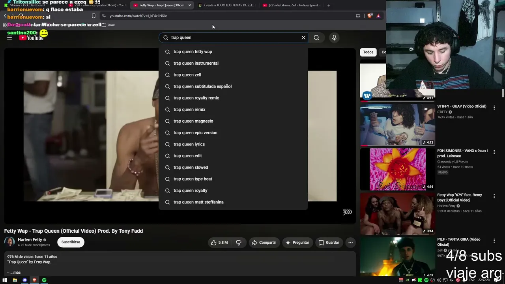Switch the ESP input language indicator
Viewport: 505px width, 284px height.
[x=471, y=280]
